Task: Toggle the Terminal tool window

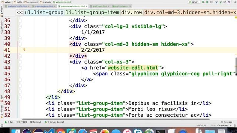Action: (36, 122)
